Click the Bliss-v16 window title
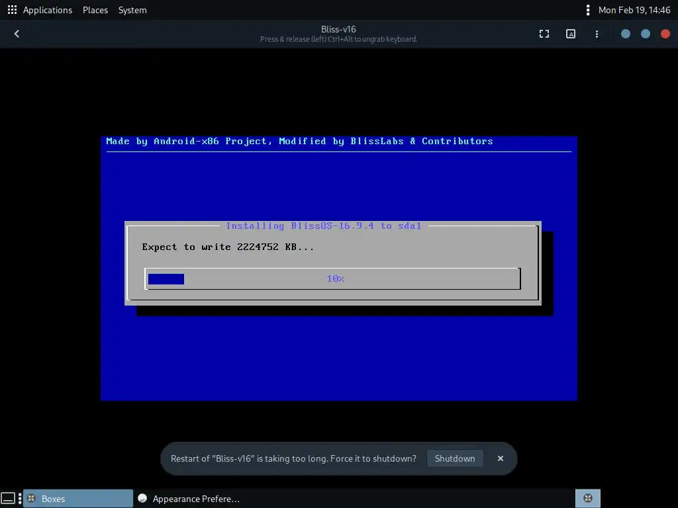This screenshot has width=678, height=508. coord(338,29)
